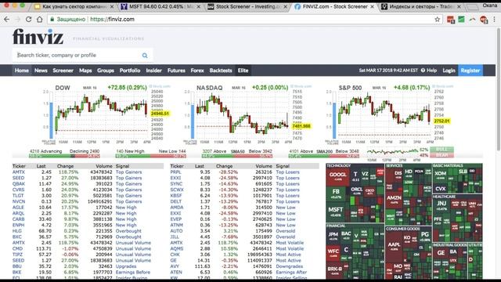Bookmark this page with the star icon
This screenshot has height=282, width=501.
(438, 20)
